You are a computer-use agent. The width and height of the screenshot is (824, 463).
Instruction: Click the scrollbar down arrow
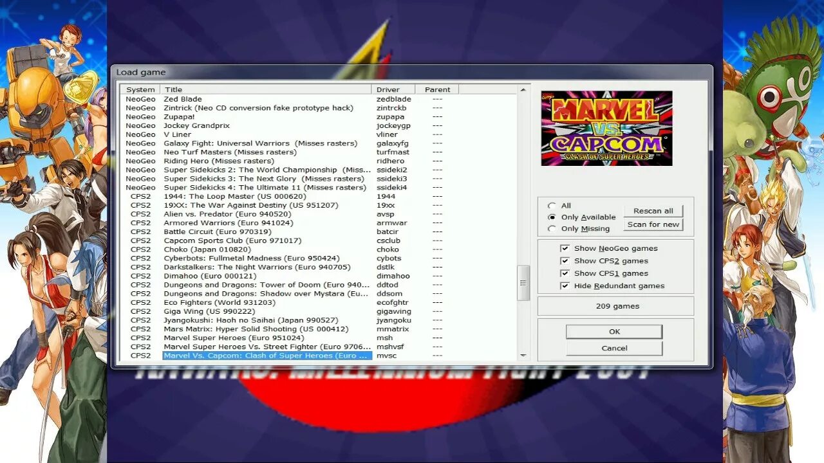tap(523, 355)
